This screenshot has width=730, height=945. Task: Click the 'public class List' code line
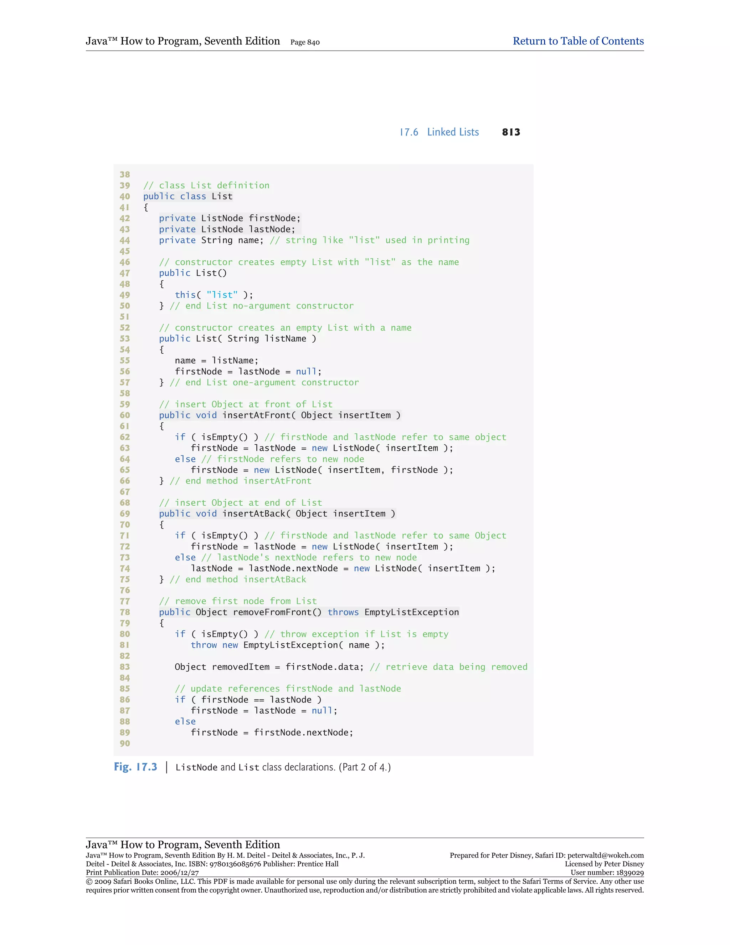[188, 196]
